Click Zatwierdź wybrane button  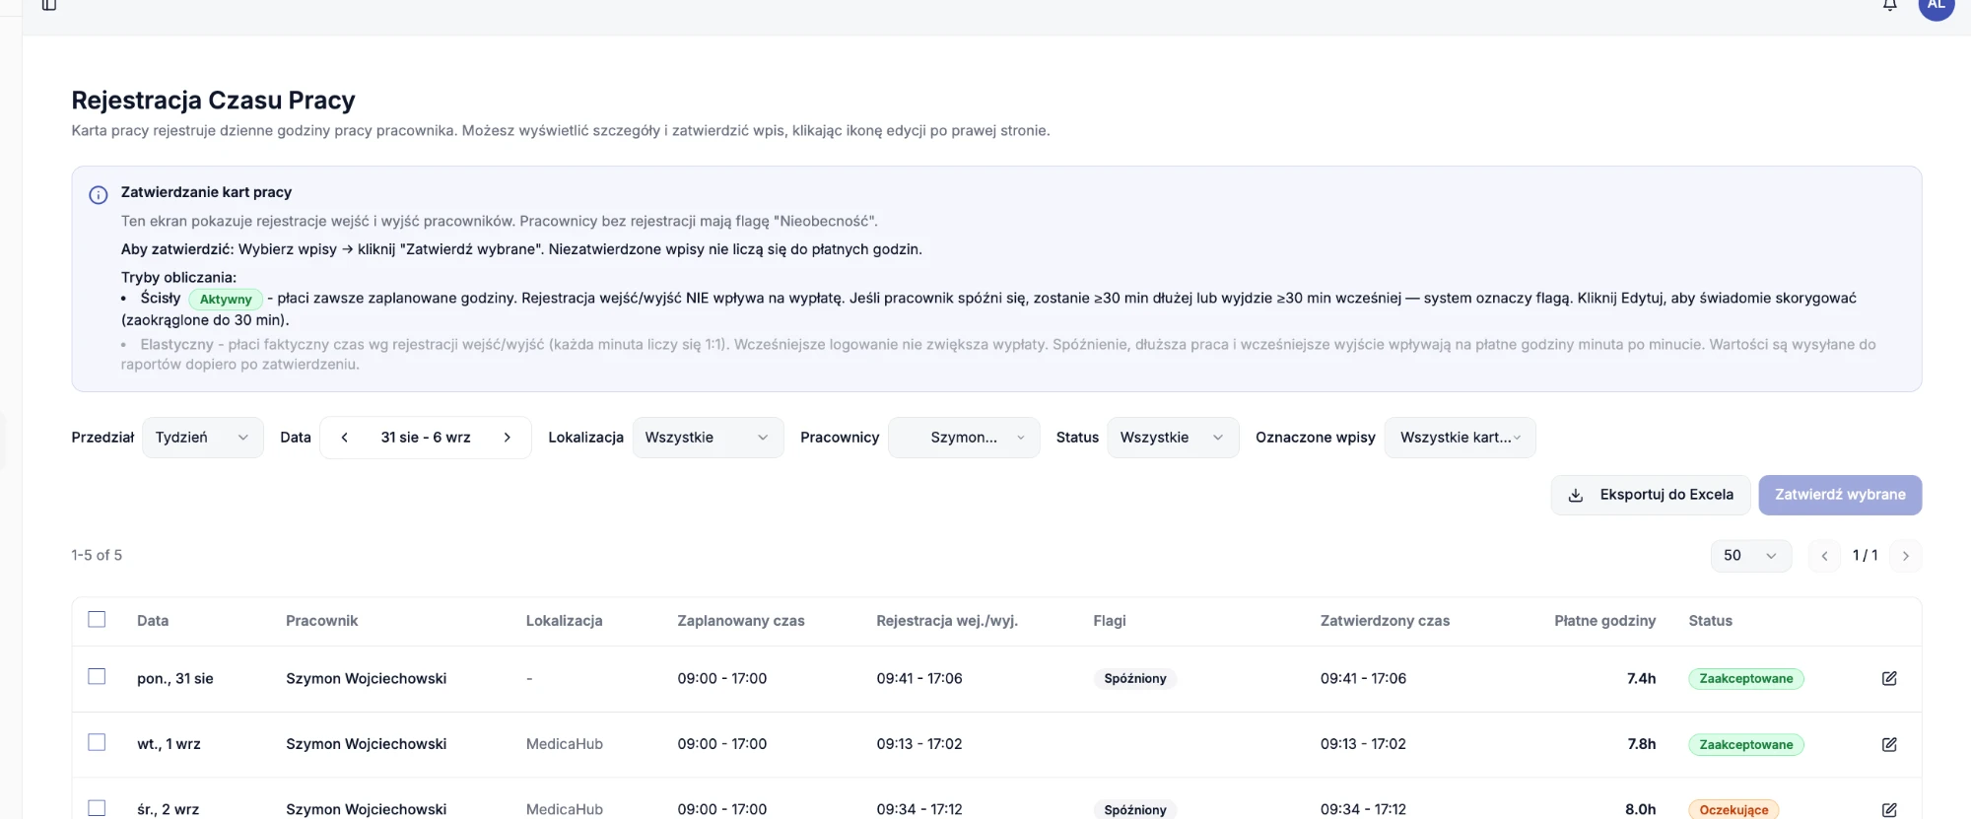pyautogui.click(x=1840, y=495)
